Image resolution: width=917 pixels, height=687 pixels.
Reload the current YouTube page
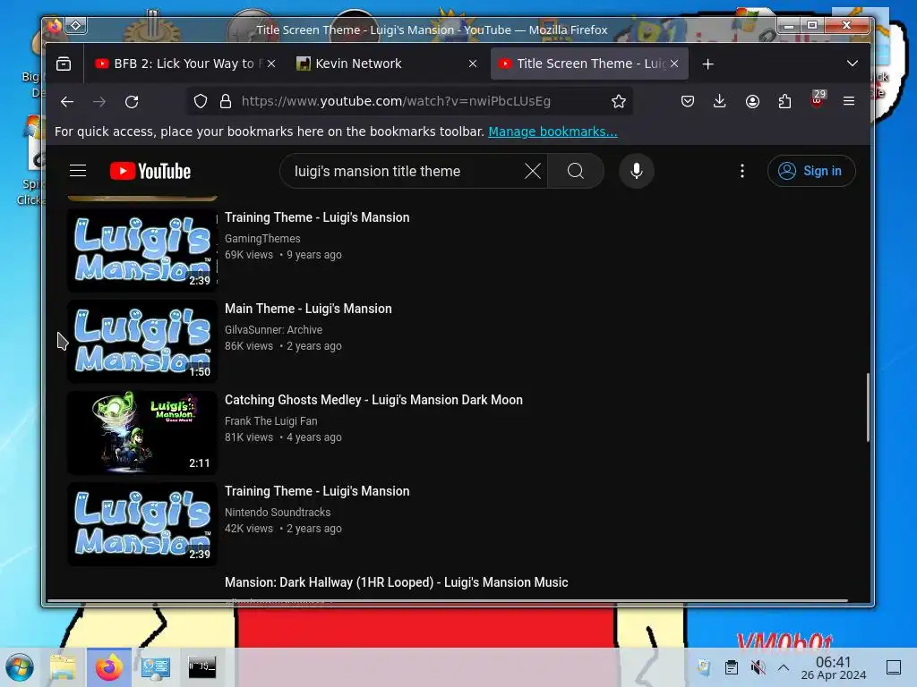pos(132,102)
